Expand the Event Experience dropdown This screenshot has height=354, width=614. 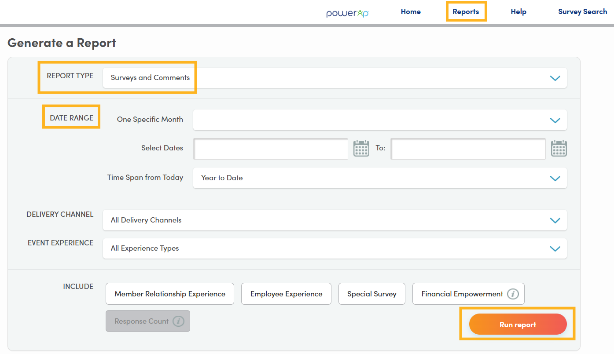pos(555,248)
